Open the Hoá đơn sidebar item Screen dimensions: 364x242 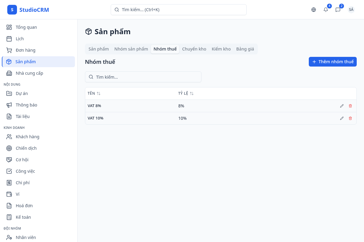point(24,206)
